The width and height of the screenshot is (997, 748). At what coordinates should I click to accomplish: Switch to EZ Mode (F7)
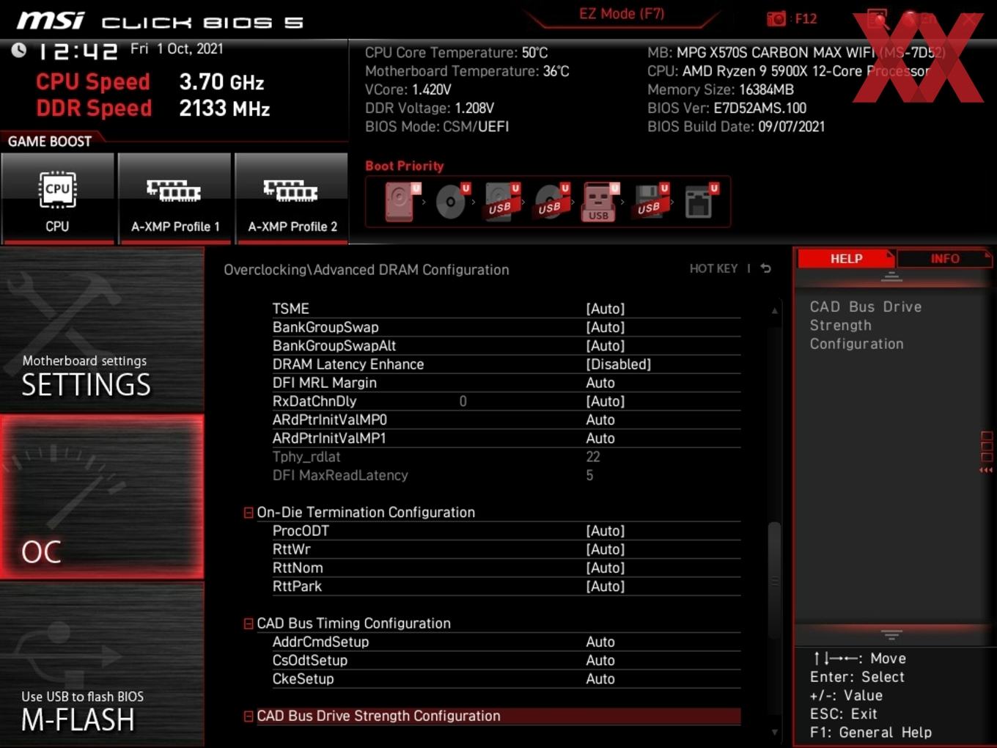(622, 14)
